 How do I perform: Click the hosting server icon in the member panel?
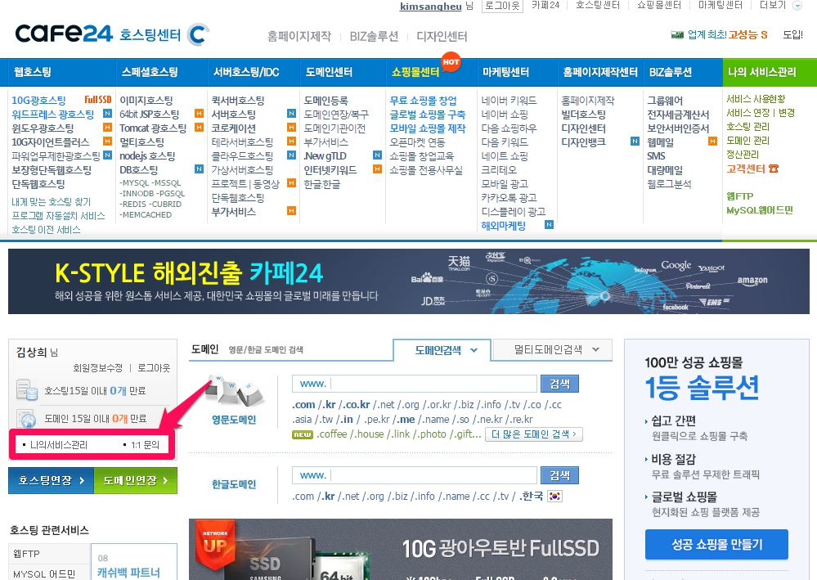tap(27, 391)
